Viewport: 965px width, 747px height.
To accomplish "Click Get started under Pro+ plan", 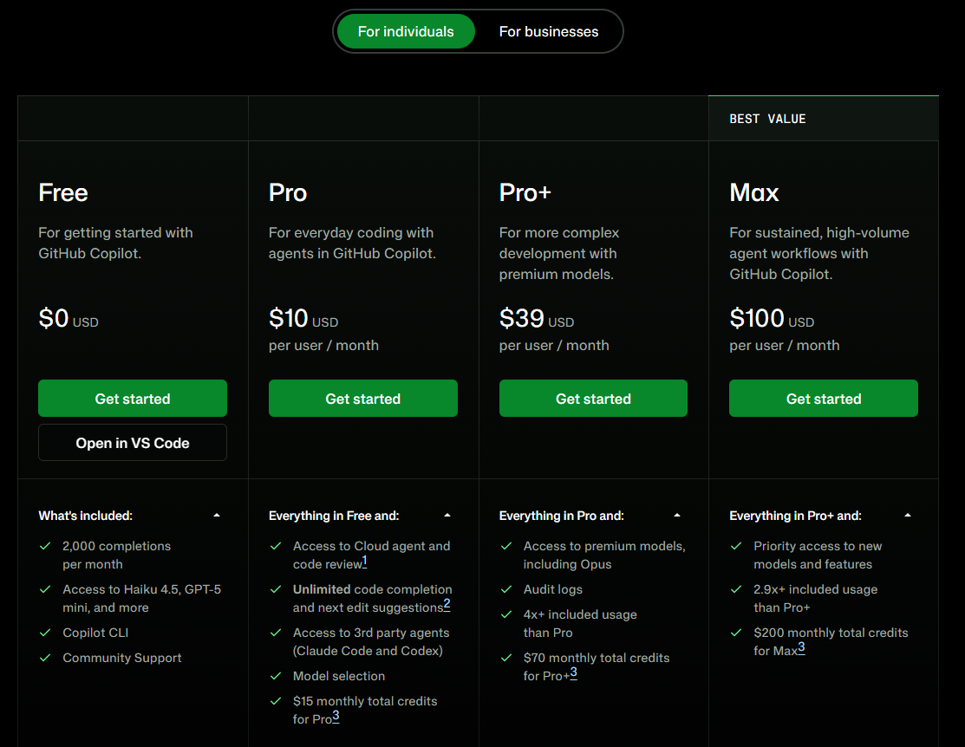I will (593, 398).
